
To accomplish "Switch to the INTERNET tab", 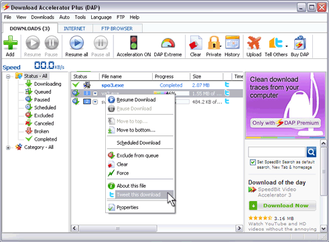I will (74, 29).
